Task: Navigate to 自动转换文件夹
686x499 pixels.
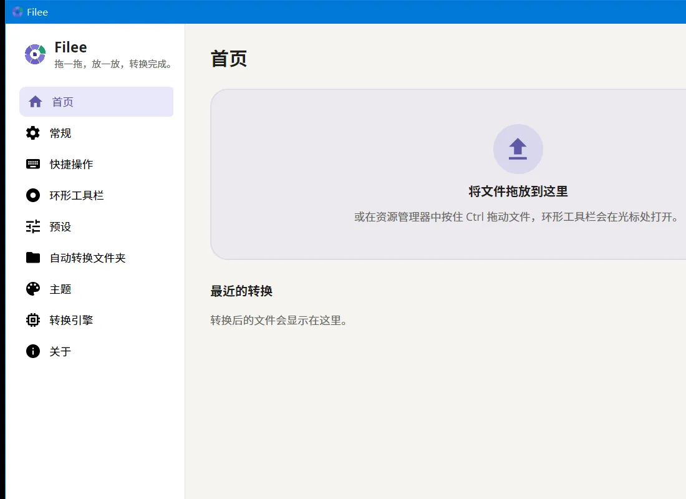Action: coord(96,258)
